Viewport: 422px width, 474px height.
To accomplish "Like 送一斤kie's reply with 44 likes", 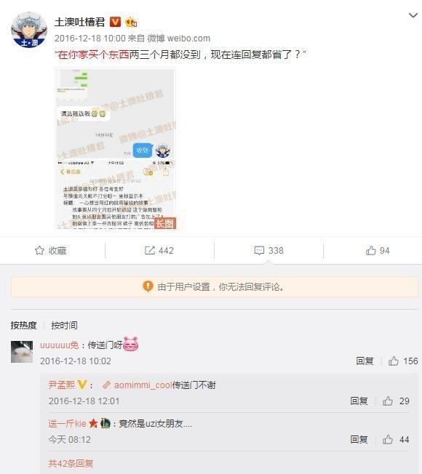I will (388, 439).
